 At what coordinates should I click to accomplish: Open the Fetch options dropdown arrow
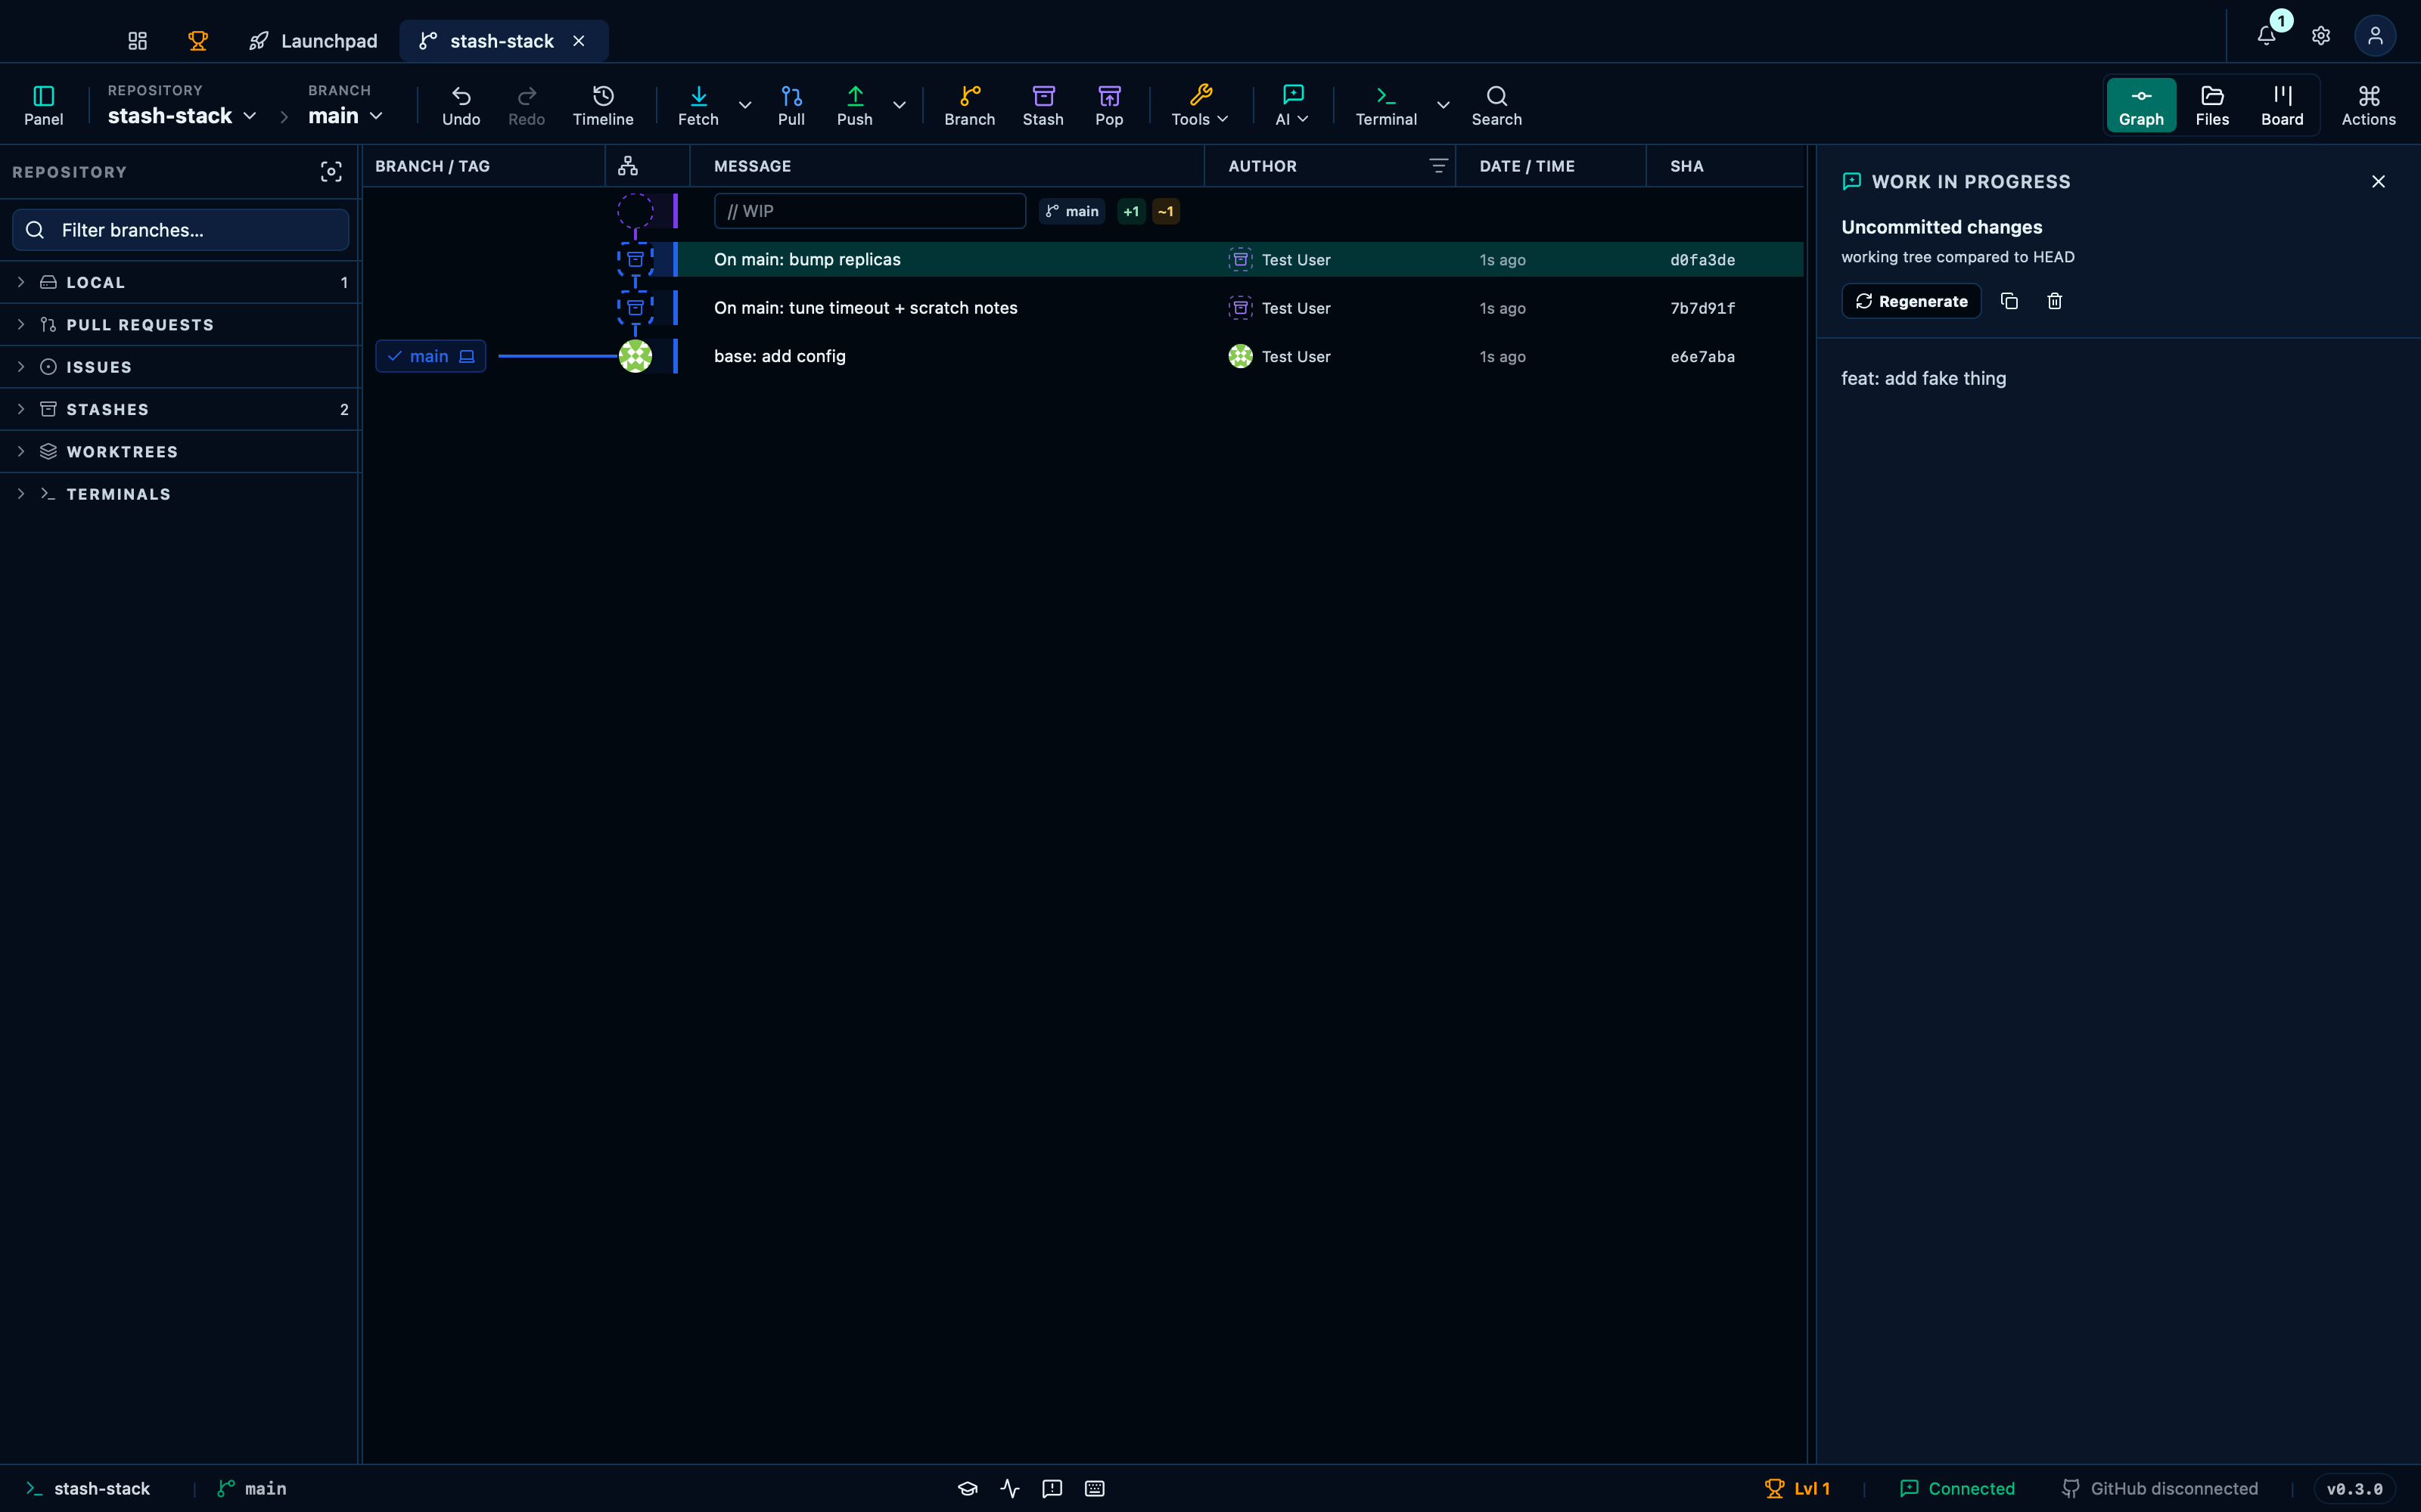click(745, 105)
